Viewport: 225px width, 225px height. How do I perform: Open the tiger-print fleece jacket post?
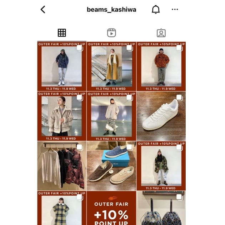[x=161, y=66]
